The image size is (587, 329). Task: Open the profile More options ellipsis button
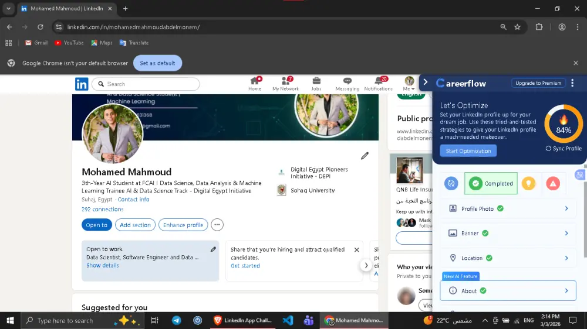coord(217,225)
